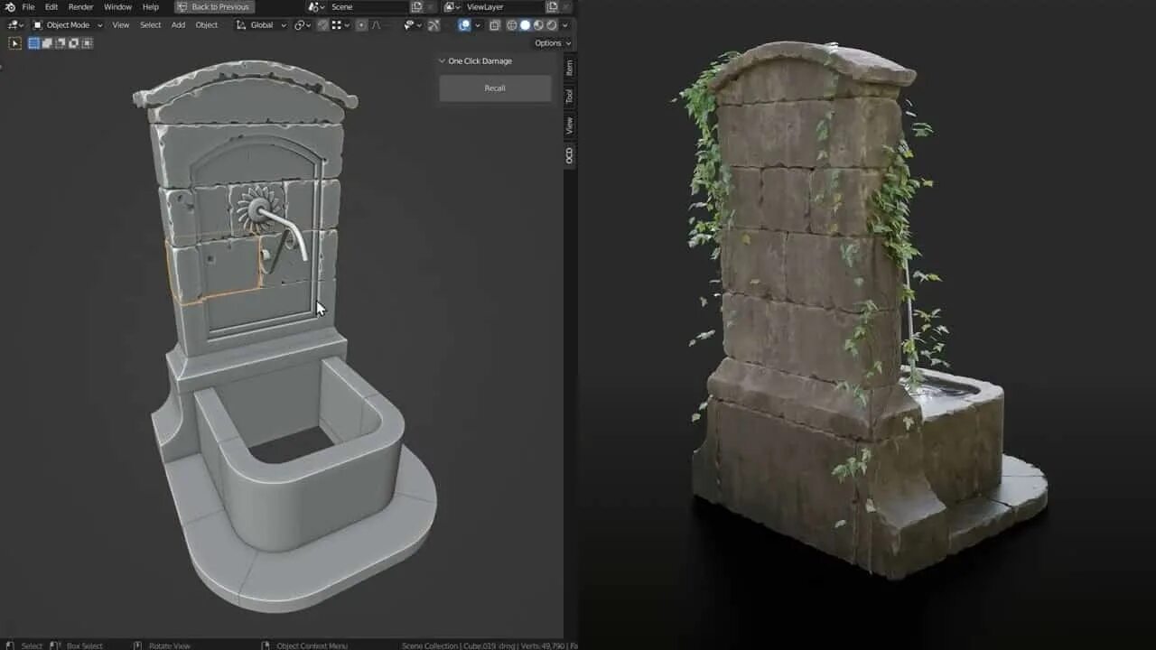
Task: Open the viewport View menu
Action: (121, 24)
